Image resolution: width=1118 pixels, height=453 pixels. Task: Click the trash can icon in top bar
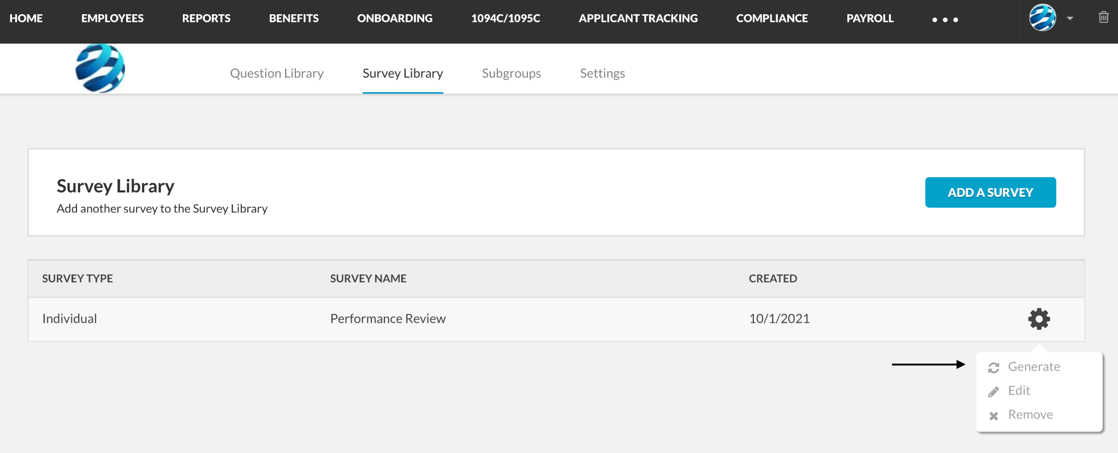click(1103, 17)
